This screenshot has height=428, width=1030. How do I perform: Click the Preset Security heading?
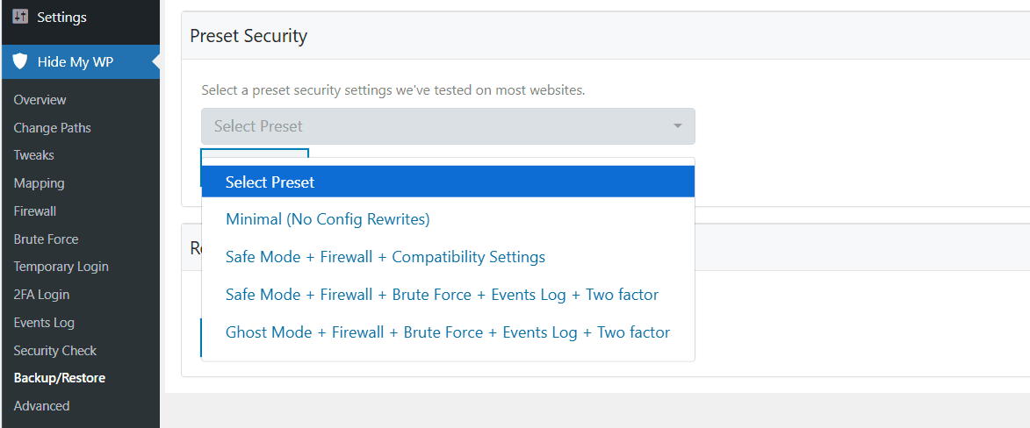(x=248, y=35)
